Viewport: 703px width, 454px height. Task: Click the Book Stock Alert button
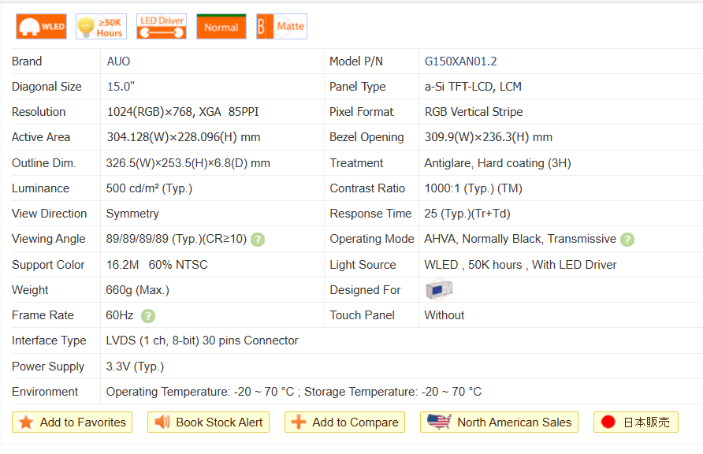(x=209, y=422)
